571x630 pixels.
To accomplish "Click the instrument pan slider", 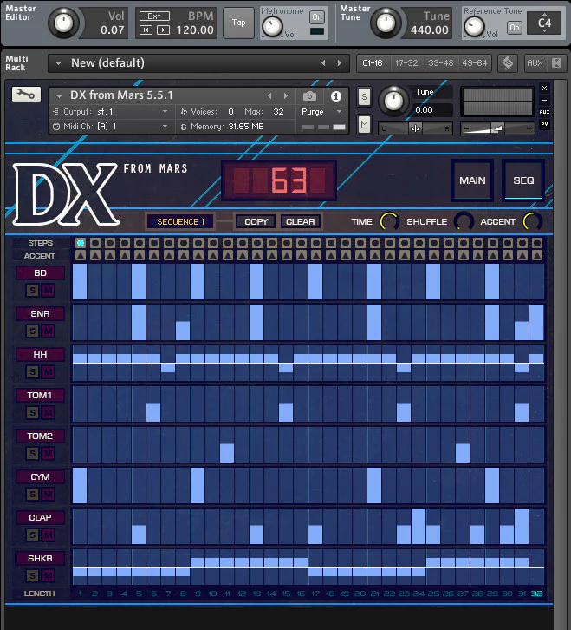I will pyautogui.click(x=415, y=128).
